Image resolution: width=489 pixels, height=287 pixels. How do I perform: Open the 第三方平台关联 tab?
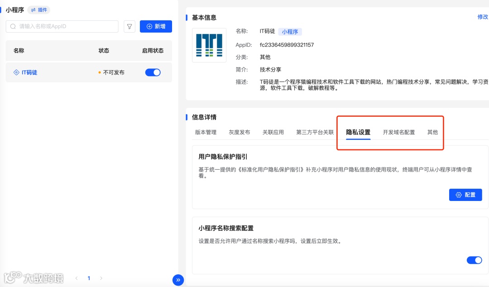[x=315, y=132]
